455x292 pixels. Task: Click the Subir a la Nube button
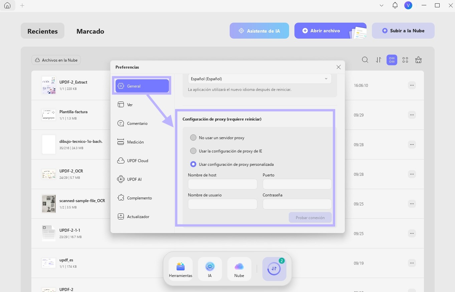pyautogui.click(x=403, y=31)
